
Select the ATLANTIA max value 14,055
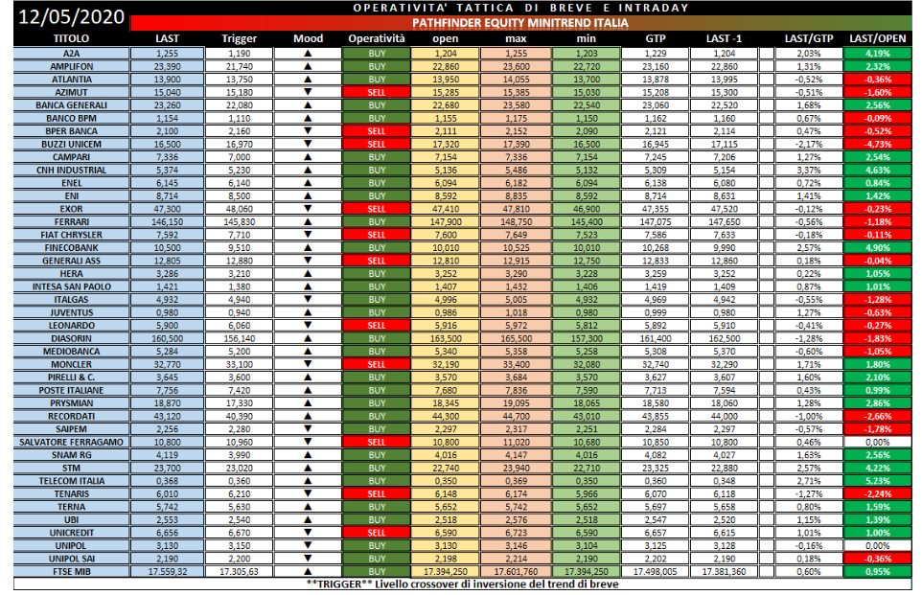pos(516,80)
